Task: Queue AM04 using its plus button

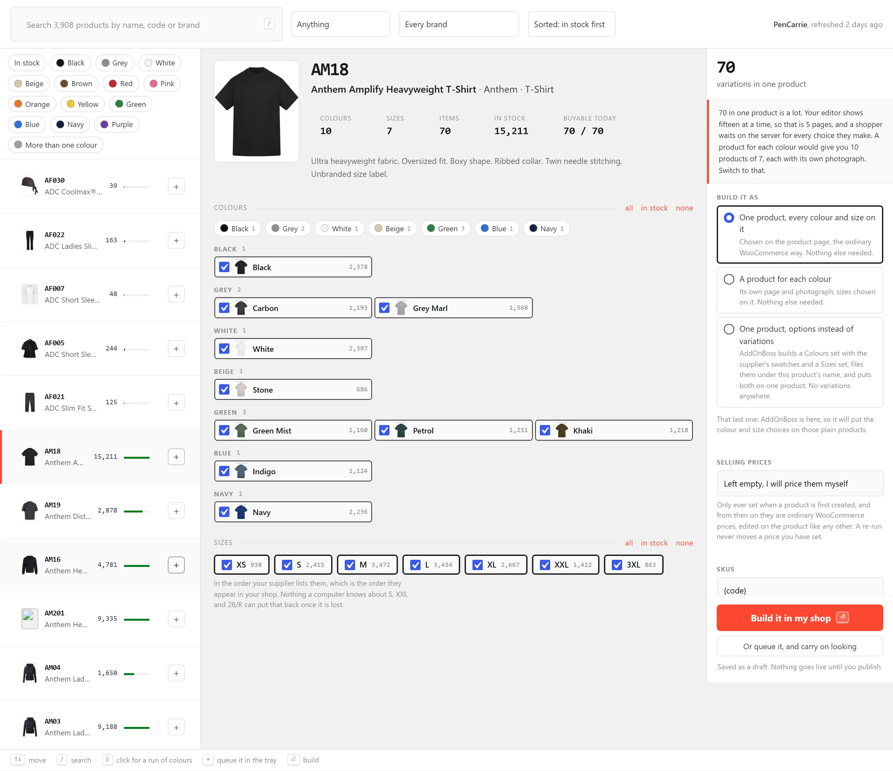Action: pos(176,673)
